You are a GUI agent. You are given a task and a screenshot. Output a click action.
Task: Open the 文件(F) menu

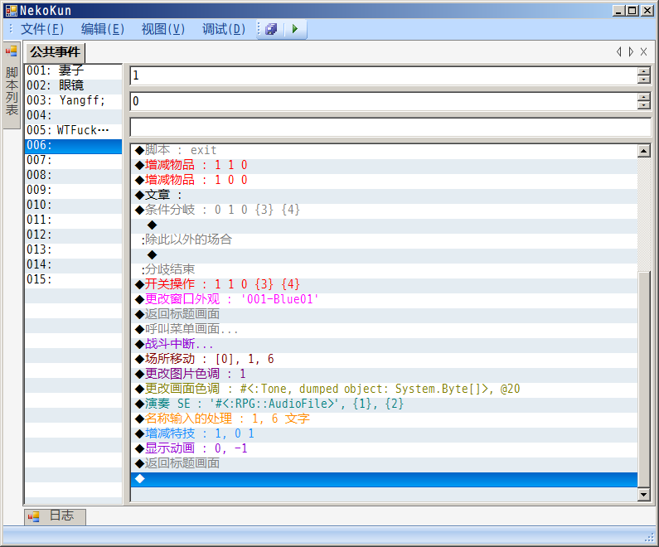(42, 29)
